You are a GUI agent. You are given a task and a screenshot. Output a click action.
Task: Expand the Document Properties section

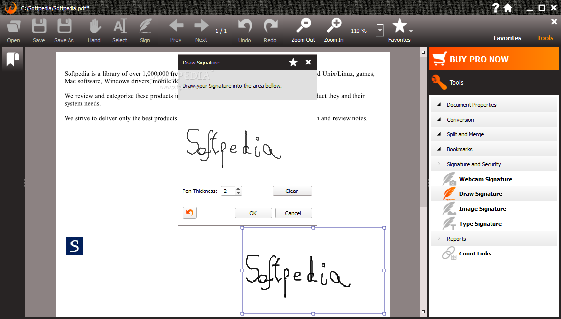[x=494, y=105]
